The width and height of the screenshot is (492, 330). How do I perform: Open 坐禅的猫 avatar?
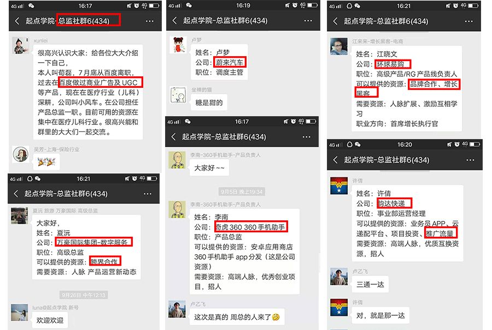(178, 95)
